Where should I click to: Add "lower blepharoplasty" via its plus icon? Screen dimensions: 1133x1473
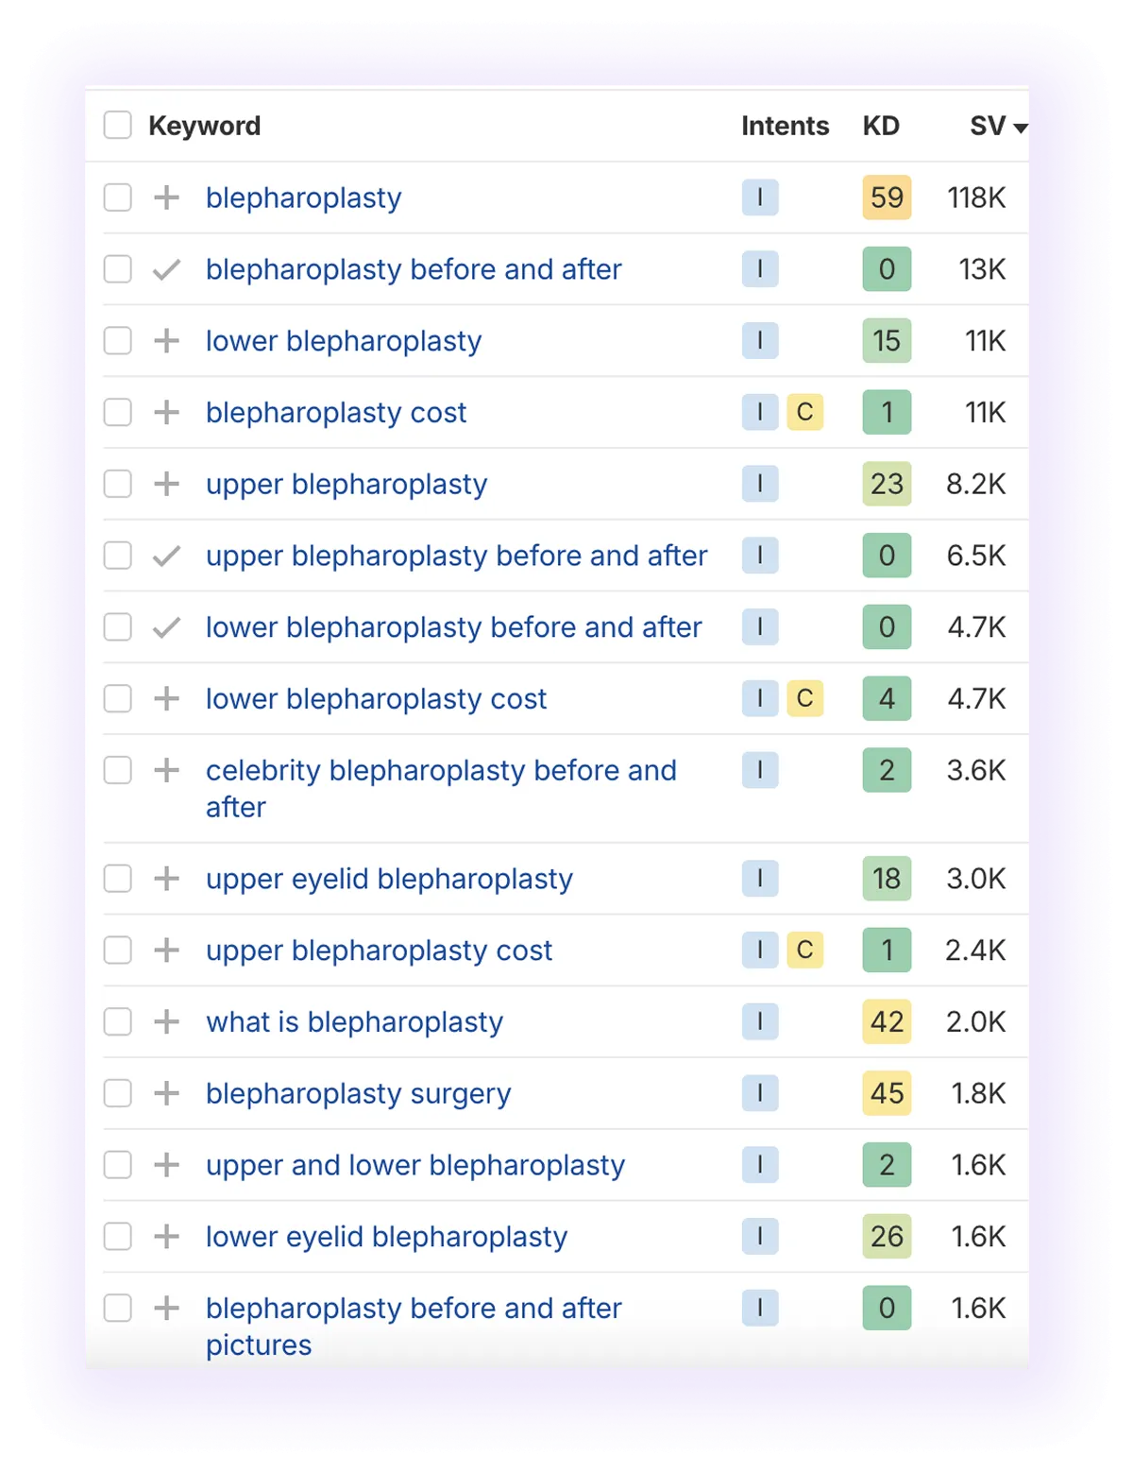coord(166,341)
